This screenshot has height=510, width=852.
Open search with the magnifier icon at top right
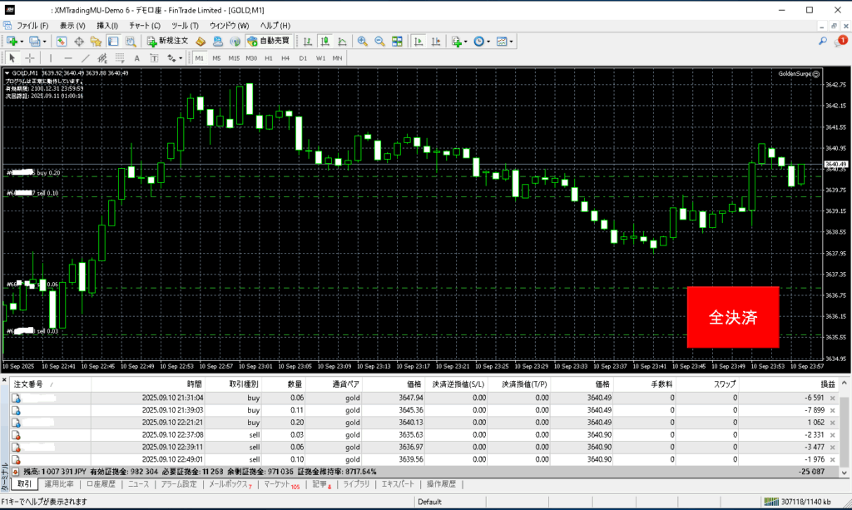pos(822,41)
